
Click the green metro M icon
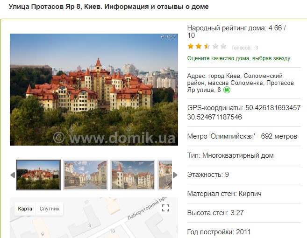point(227,90)
